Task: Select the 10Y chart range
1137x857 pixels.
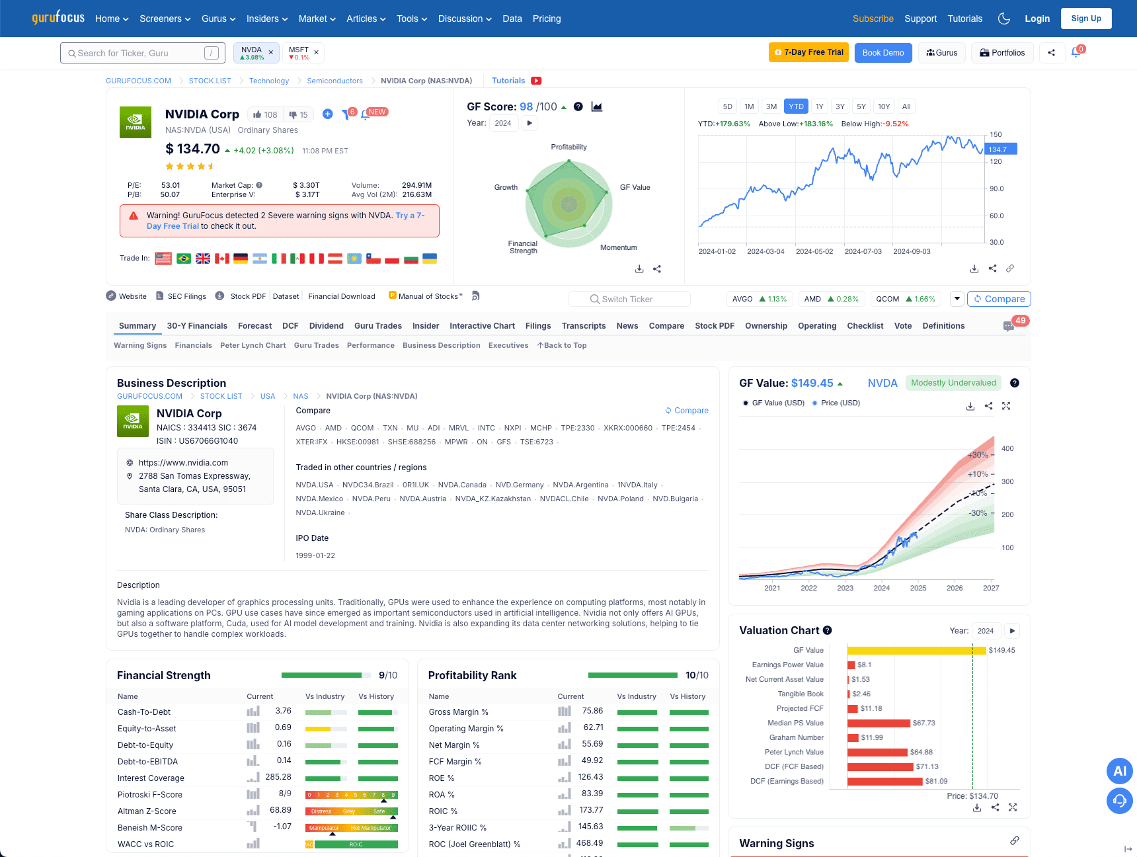Action: click(884, 106)
